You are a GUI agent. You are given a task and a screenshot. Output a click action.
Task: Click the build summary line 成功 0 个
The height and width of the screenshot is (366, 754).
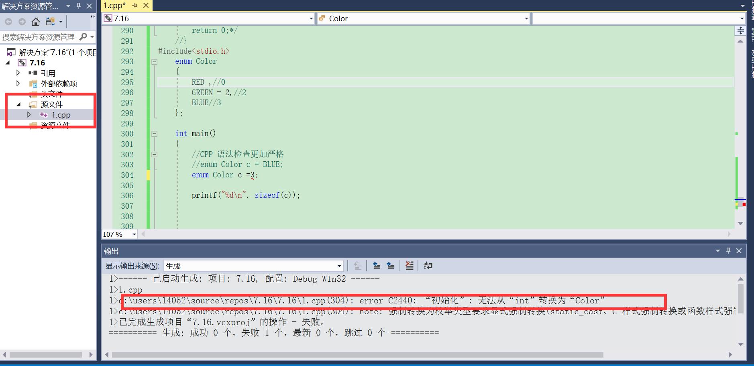coord(274,333)
